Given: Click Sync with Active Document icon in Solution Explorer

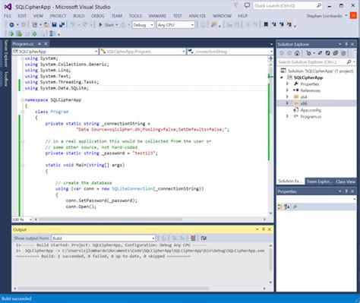Looking at the screenshot, I should [x=320, y=53].
